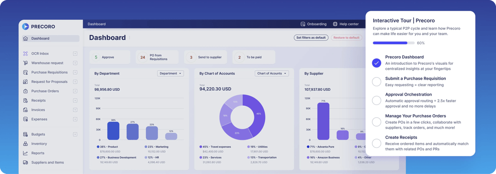Open Dashboard in the sidebar menu
This screenshot has height=174, width=496.
tap(51, 39)
